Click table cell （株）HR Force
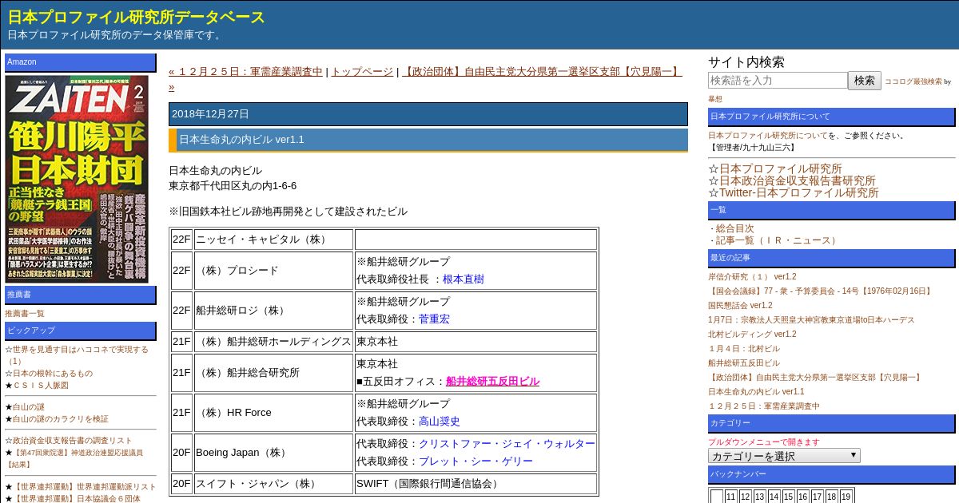This screenshot has width=959, height=503. [274, 412]
